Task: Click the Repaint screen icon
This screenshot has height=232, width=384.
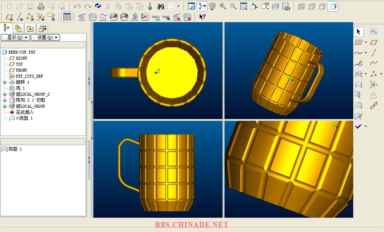Action: [x=191, y=6]
